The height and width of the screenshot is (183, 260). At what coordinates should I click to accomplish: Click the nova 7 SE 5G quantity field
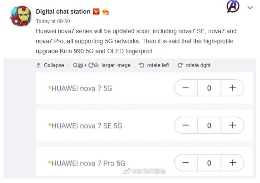click(x=209, y=126)
